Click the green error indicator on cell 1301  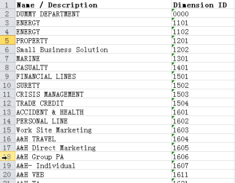tap(173, 55)
